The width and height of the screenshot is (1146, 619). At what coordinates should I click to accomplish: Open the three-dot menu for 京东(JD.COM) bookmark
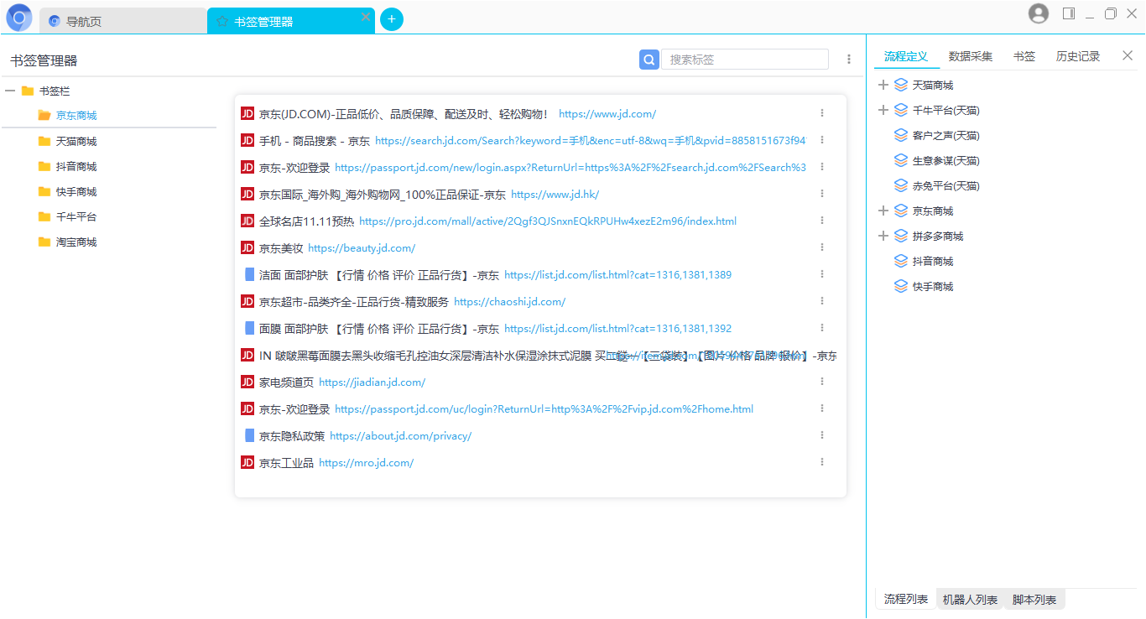[822, 113]
